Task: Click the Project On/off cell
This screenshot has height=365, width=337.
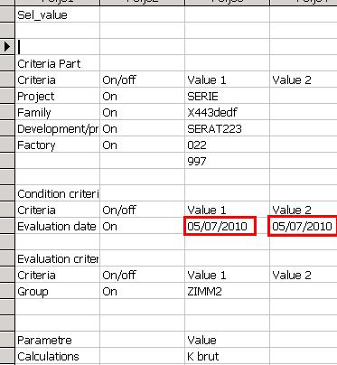Action: 142,96
